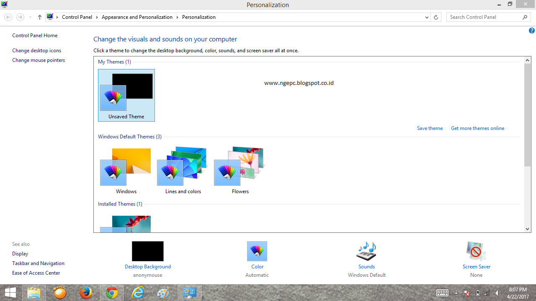536x301 pixels.
Task: Show hidden icons in the system tray
Action: 456,293
